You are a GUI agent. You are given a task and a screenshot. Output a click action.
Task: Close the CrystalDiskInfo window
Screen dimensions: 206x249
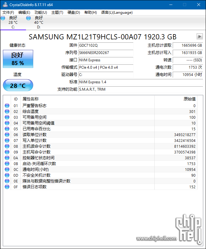click(x=199, y=5)
